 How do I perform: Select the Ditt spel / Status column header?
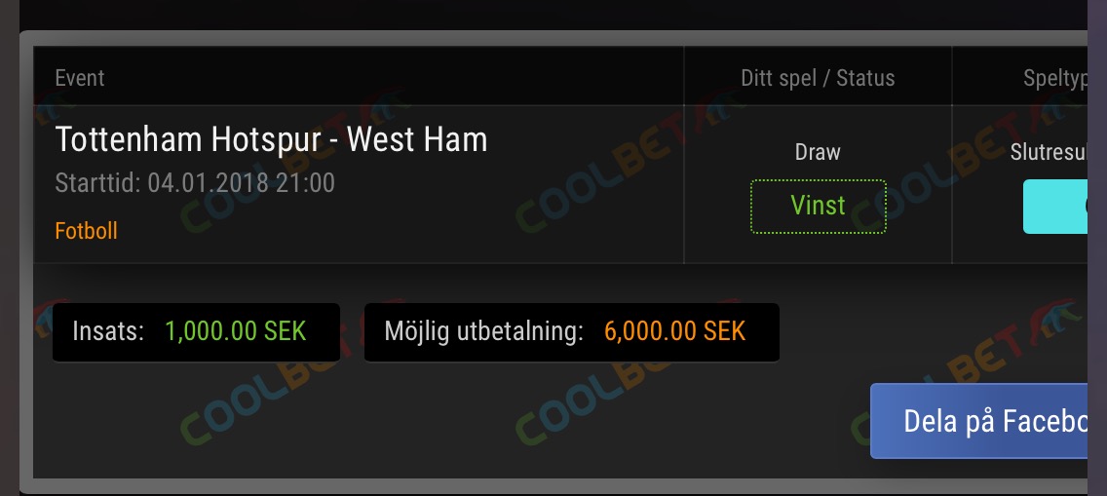[x=818, y=78]
